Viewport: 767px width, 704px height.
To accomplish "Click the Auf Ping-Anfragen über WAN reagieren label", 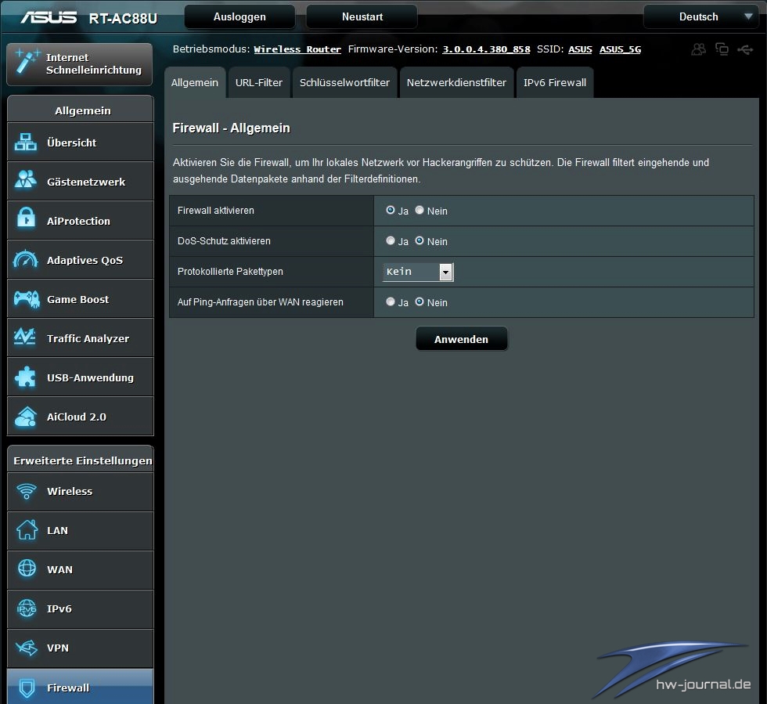I will pos(260,302).
